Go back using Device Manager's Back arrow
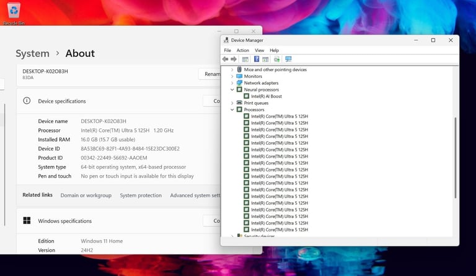 pyautogui.click(x=225, y=59)
